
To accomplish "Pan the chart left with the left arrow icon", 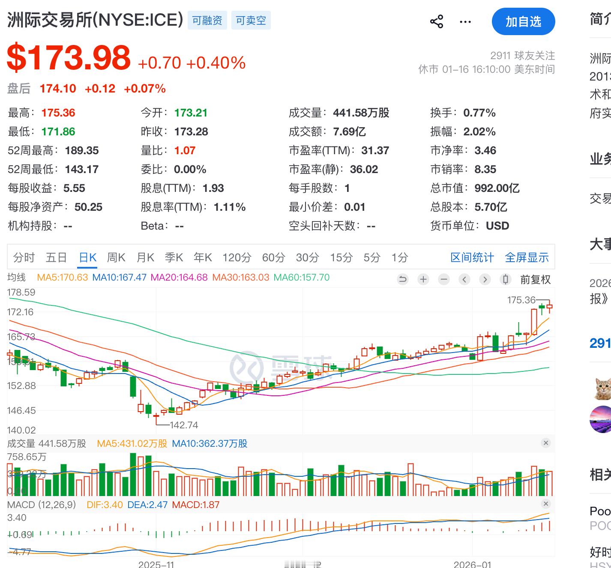I will pos(464,279).
